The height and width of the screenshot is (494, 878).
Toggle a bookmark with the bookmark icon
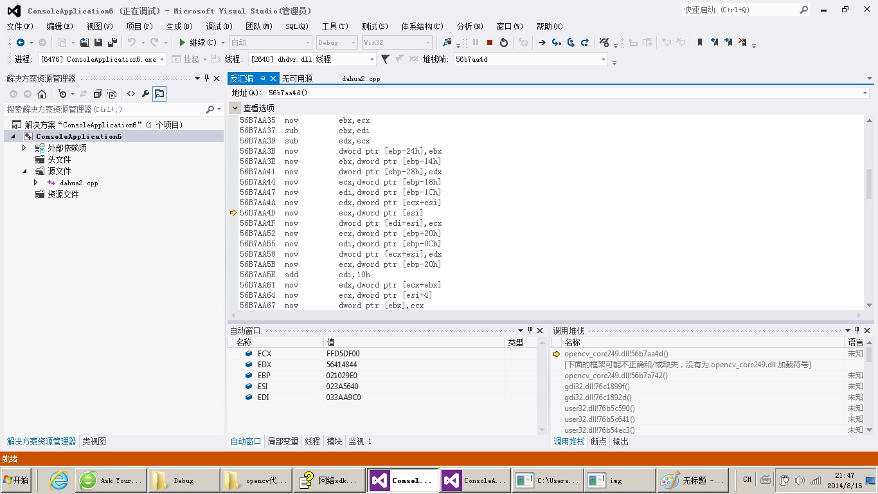[x=700, y=42]
